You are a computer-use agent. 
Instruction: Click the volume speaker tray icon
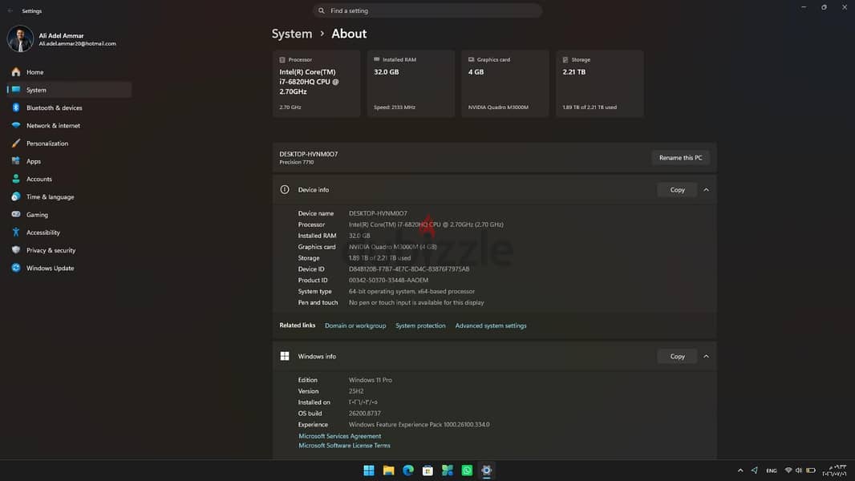pyautogui.click(x=799, y=470)
